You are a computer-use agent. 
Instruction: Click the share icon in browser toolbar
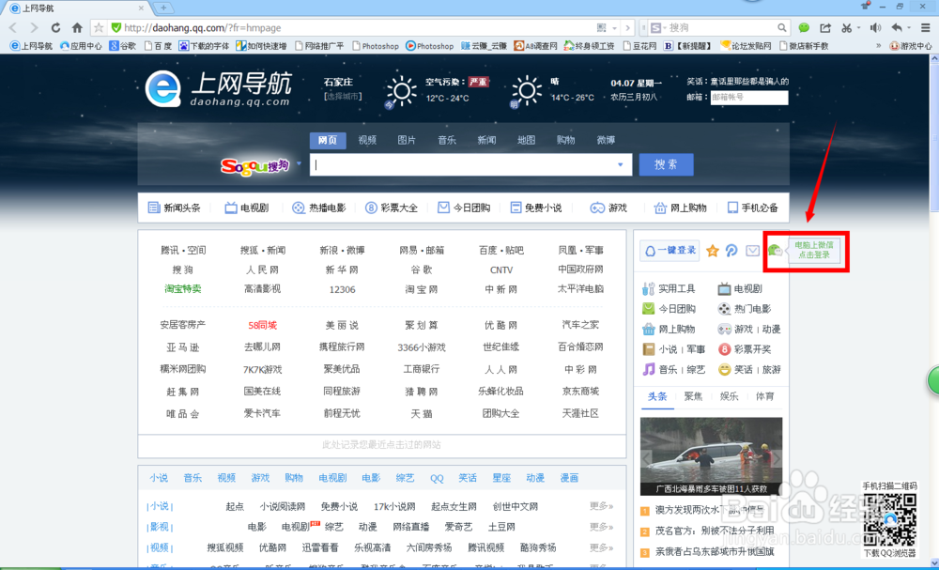(825, 27)
